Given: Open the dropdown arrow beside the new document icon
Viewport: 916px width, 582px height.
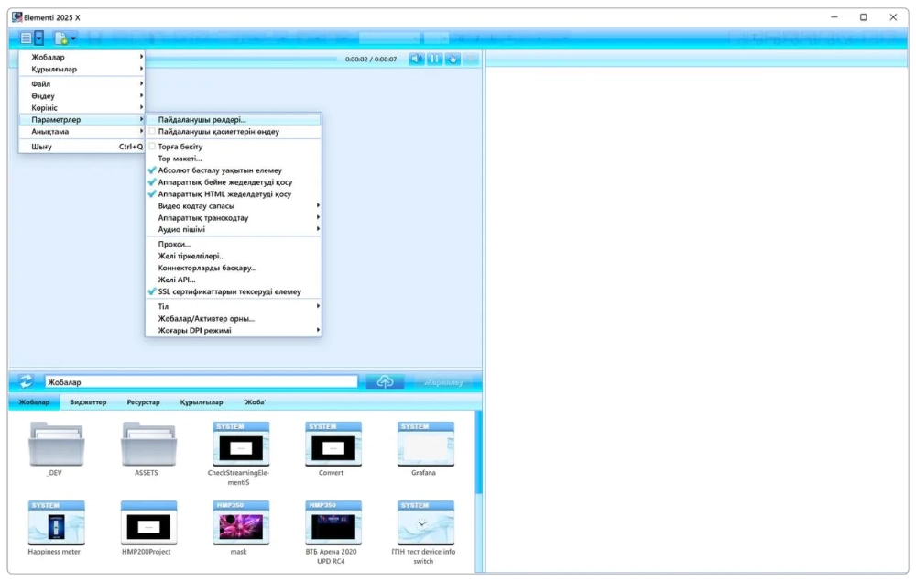Looking at the screenshot, I should coord(73,38).
